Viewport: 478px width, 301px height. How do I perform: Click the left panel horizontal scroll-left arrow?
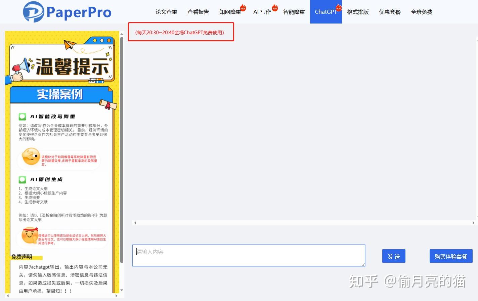(x=8, y=296)
